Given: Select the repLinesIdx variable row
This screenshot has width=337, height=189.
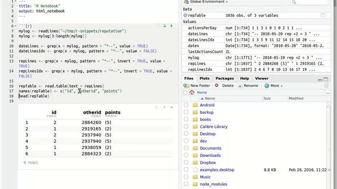Looking at the screenshot, I should (256, 69).
